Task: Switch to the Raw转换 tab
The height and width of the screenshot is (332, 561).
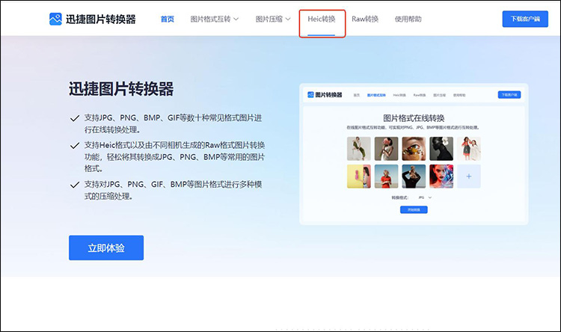Action: point(365,19)
